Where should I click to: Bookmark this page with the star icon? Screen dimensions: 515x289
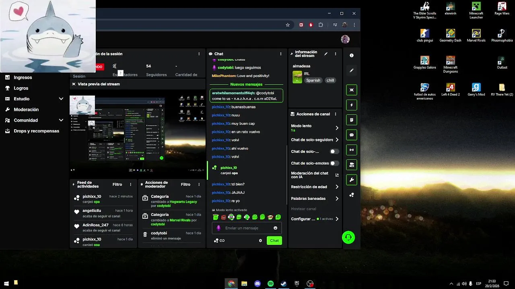coord(288,25)
